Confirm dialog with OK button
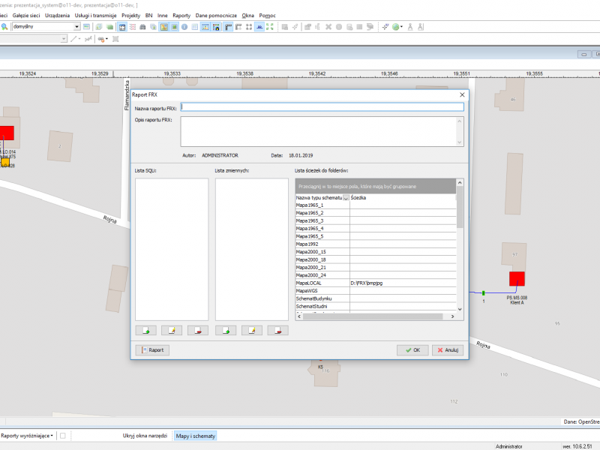This screenshot has height=450, width=600. pyautogui.click(x=412, y=350)
